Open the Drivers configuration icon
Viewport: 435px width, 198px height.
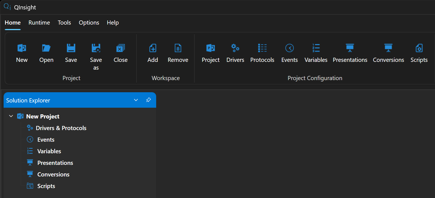click(235, 48)
